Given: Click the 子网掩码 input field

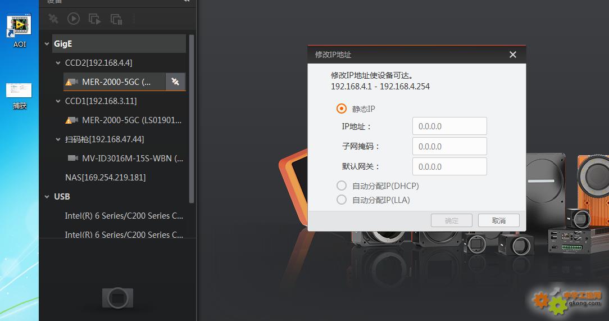Looking at the screenshot, I should pos(449,147).
